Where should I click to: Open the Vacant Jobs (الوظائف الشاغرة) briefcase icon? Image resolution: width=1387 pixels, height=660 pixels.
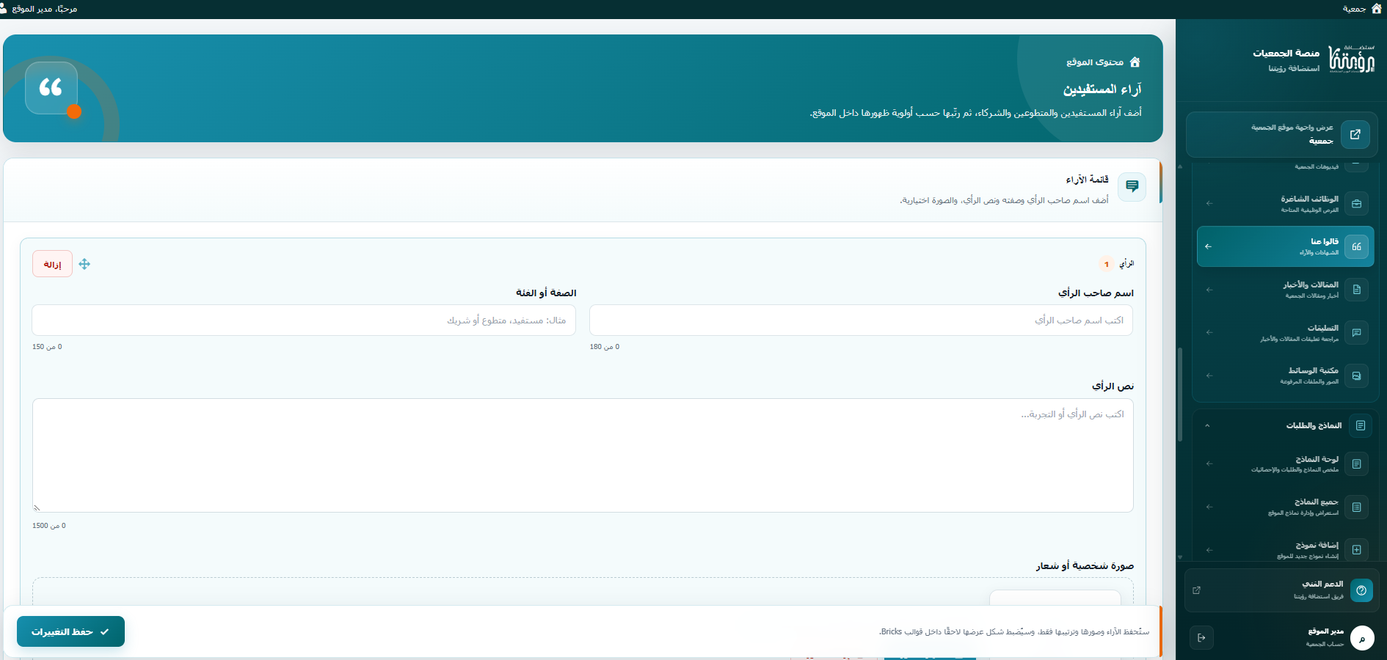click(1356, 204)
